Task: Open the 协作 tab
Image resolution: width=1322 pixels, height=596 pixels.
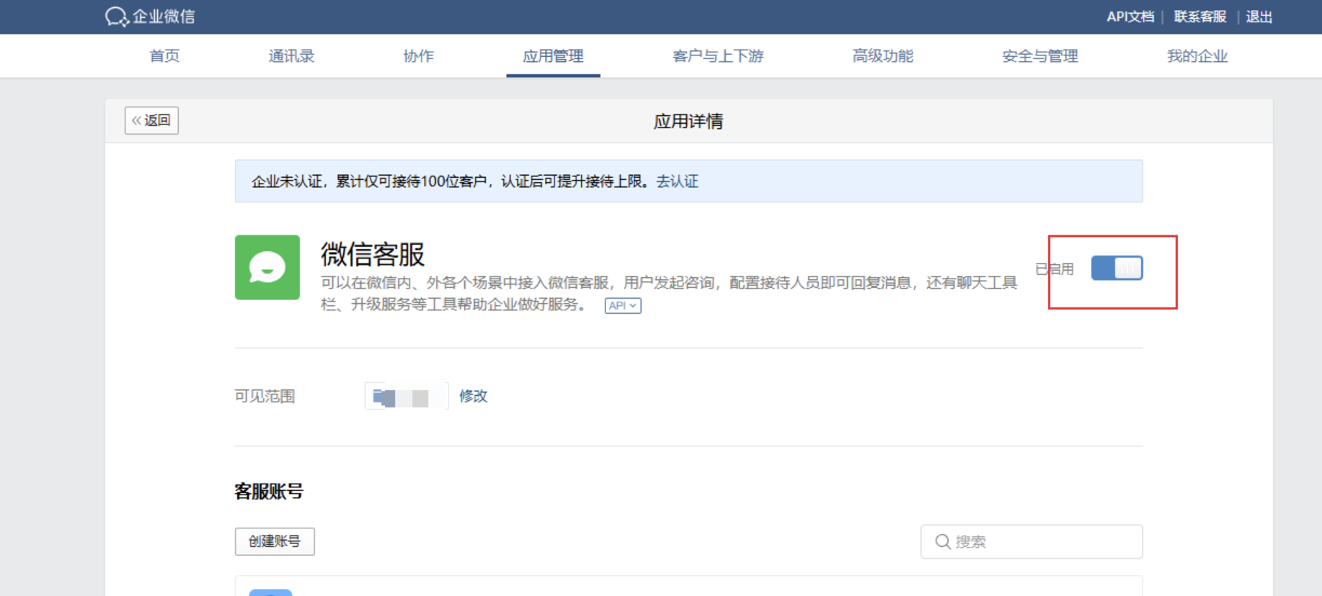Action: click(x=418, y=56)
